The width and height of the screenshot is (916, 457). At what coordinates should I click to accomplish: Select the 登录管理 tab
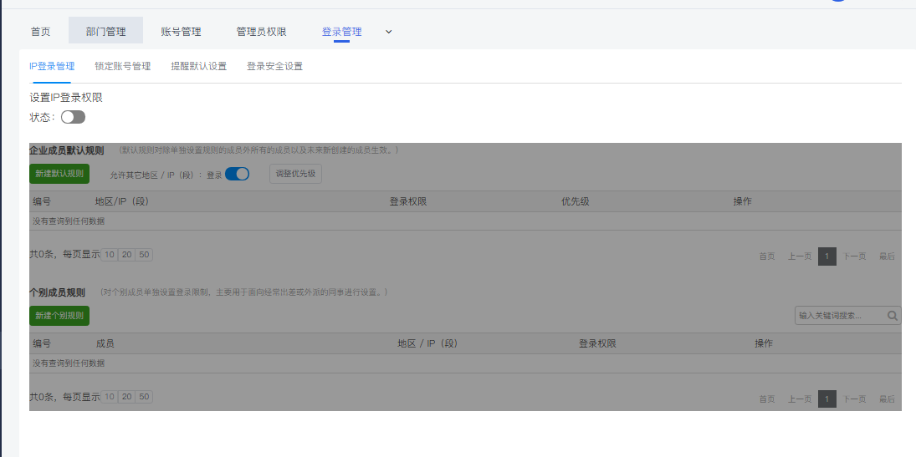click(342, 32)
